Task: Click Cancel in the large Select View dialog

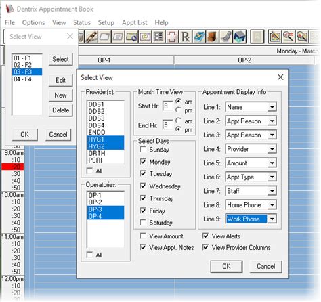Action: 266,266
